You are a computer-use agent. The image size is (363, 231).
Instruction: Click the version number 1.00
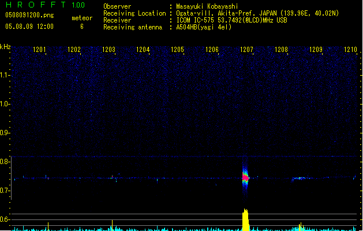(77, 5)
